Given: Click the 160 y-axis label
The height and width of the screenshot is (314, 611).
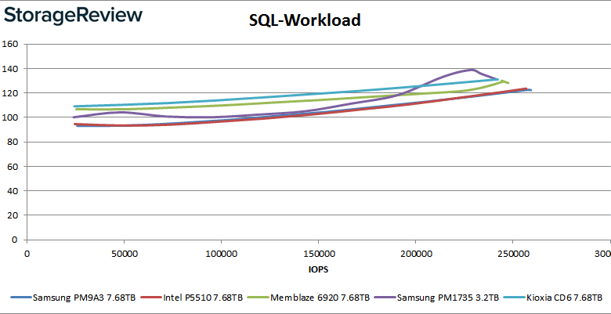Looking at the screenshot, I should pyautogui.click(x=10, y=44).
